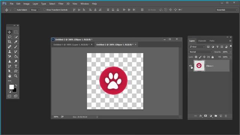240x135 pixels.
Task: Select the Eyedropper tool
Action: [x=16, y=42]
